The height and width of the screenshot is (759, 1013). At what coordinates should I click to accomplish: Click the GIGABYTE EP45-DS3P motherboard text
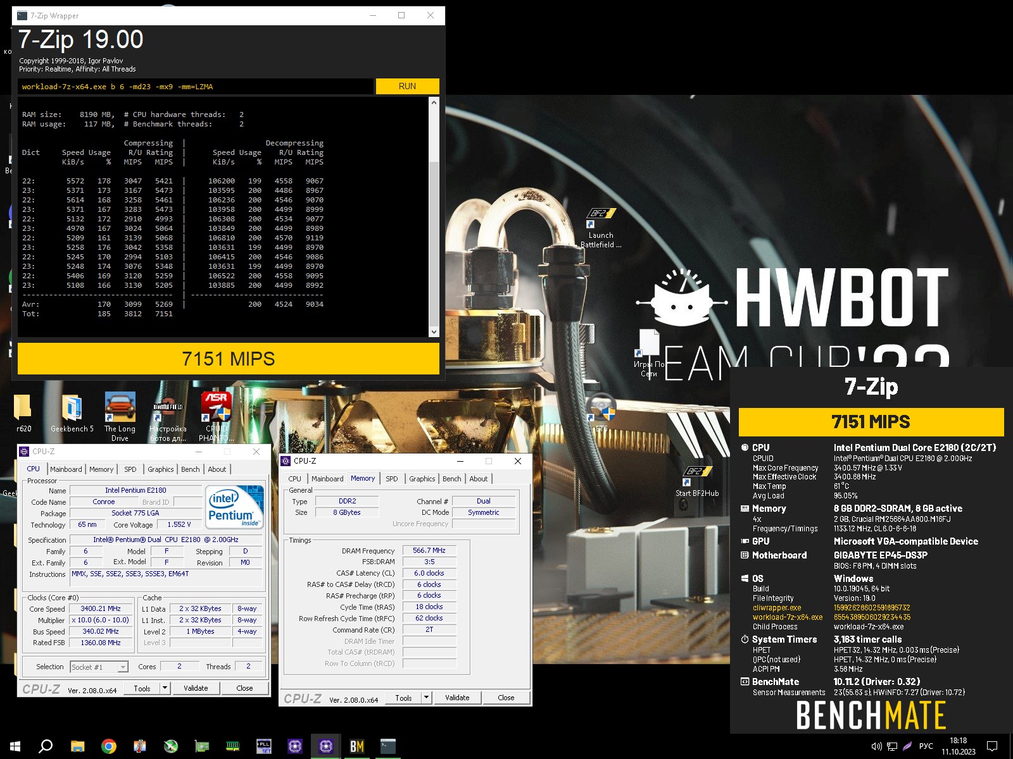click(x=881, y=555)
